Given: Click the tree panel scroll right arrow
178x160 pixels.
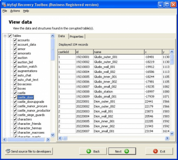Looking at the screenshot, I should [x=48, y=140].
